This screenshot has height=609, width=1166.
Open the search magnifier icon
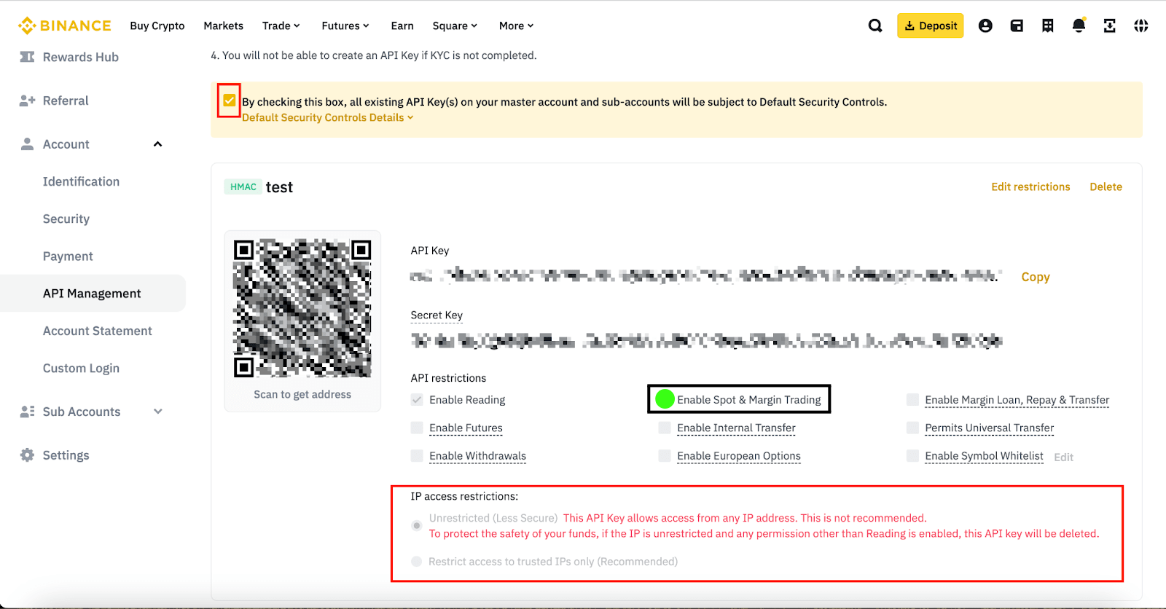point(875,25)
